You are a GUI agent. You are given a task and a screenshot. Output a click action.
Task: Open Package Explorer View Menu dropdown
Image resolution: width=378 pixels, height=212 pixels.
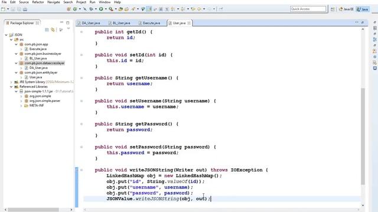pos(69,29)
